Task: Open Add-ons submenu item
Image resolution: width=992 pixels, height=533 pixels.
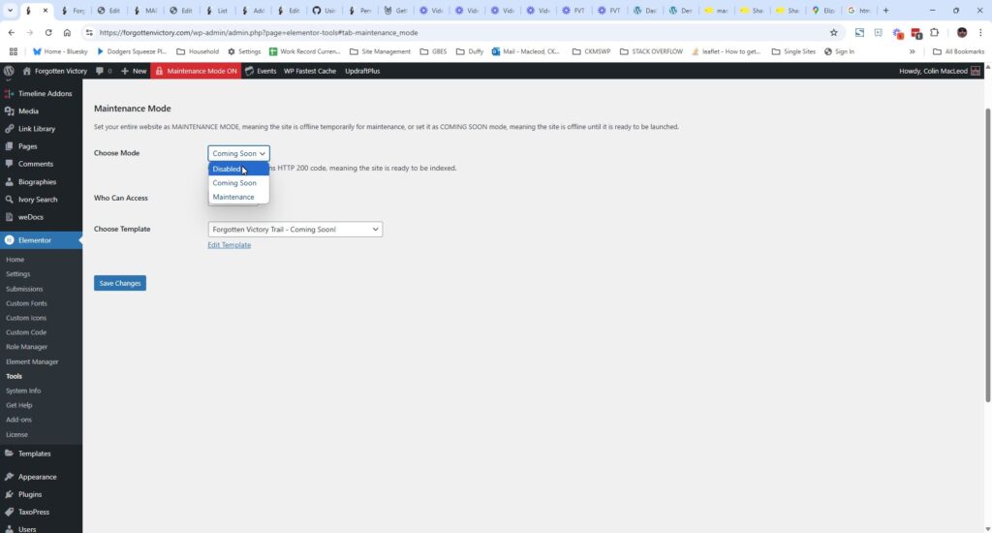Action: click(18, 420)
